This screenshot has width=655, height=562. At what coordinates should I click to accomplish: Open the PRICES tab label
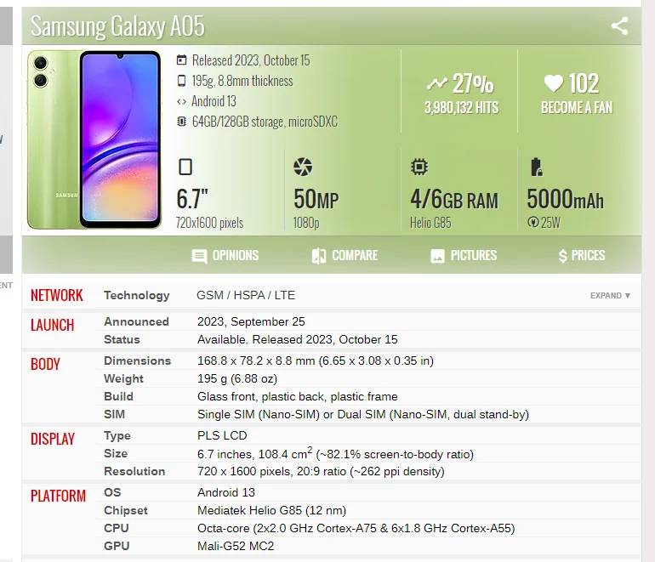[x=588, y=255]
